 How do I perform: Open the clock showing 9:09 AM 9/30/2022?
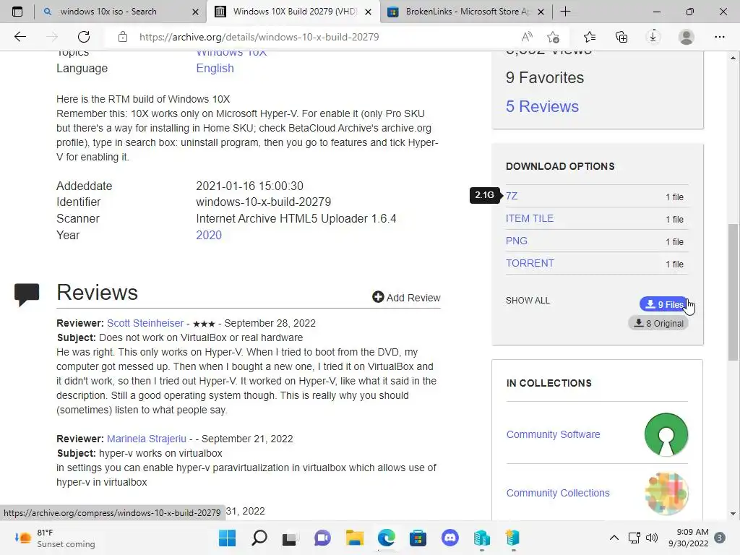click(689, 538)
